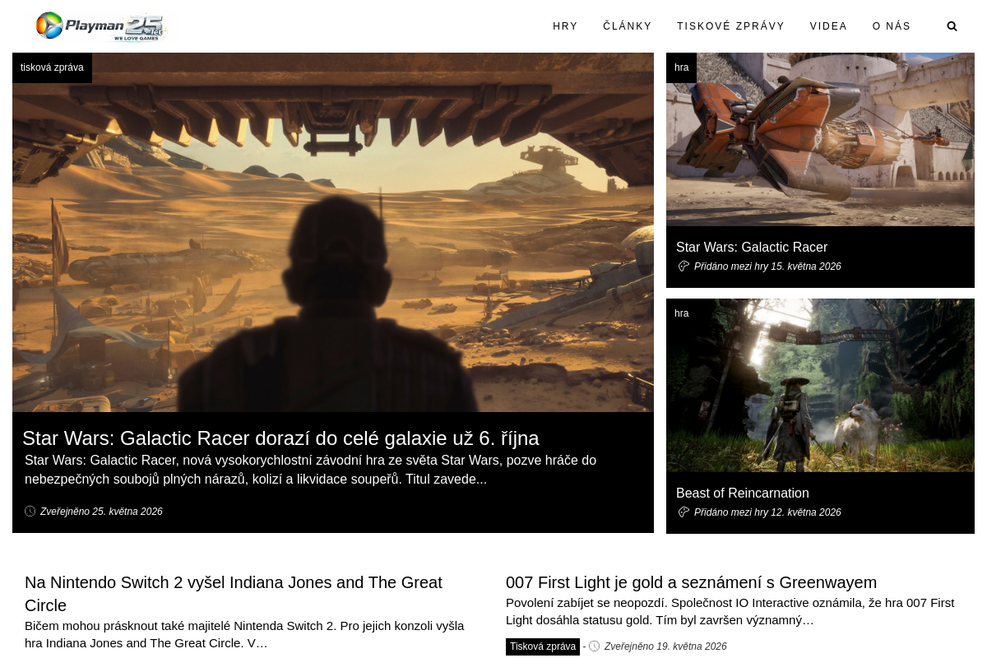Click 'Přidáno mezi hry 12. května 2026' text
This screenshot has height=658, width=987.
767,512
